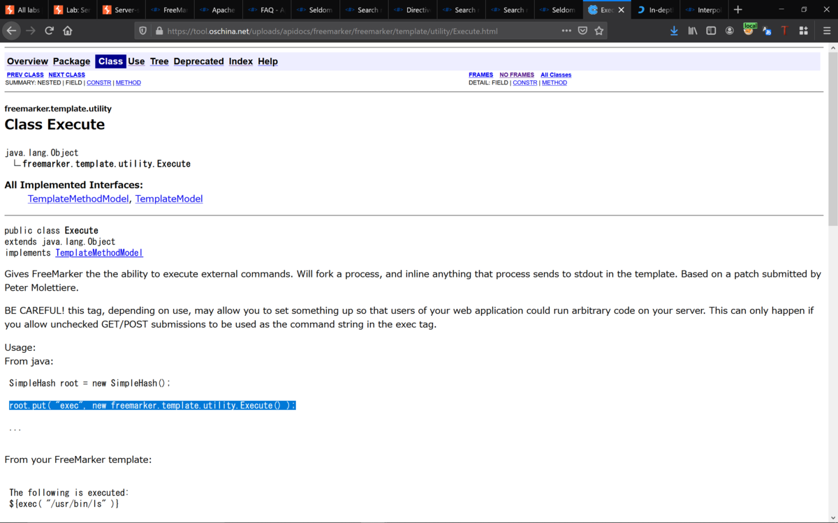Click the highlighted root.put exec code line
This screenshot has width=838, height=523.
pyautogui.click(x=152, y=405)
